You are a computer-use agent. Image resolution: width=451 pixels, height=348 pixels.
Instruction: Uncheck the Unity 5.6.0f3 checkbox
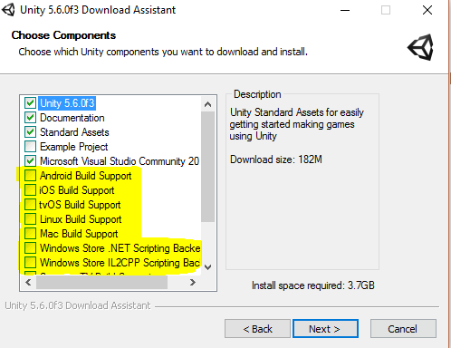[30, 103]
